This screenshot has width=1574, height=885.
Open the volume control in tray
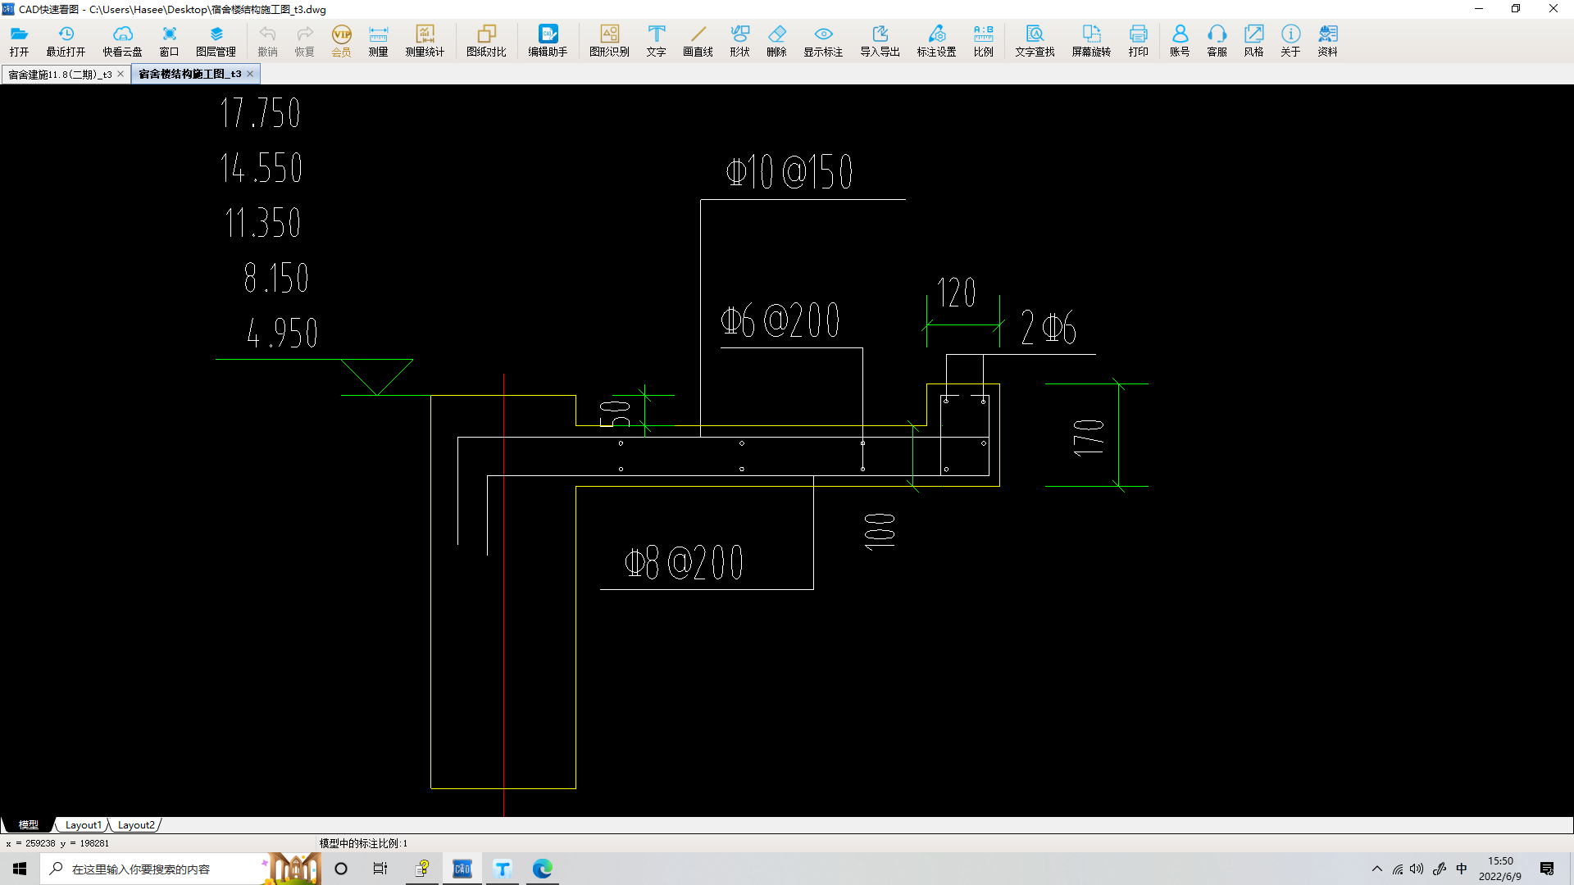[1417, 869]
